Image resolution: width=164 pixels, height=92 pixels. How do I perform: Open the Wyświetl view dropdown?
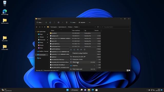(x=82, y=22)
